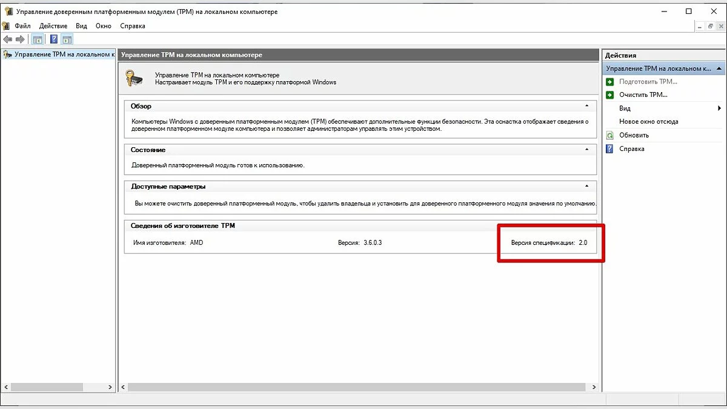Viewport: 727px width, 409px height.
Task: Click the help icon beside Справка in Actions
Action: coord(610,149)
